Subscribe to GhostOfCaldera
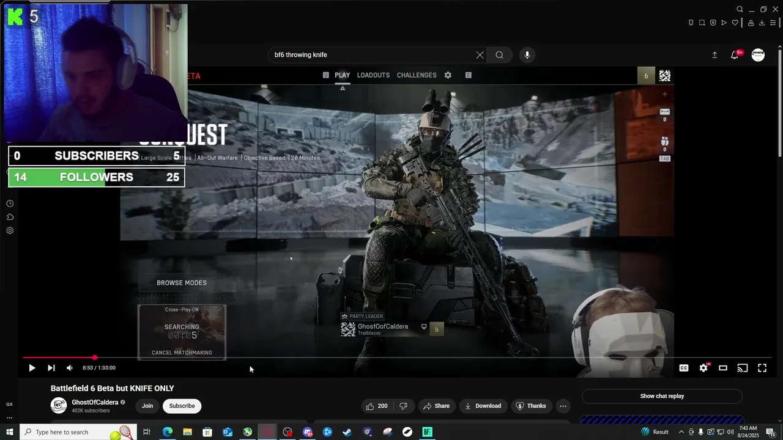Screen dimensions: 783x440 click(182, 406)
